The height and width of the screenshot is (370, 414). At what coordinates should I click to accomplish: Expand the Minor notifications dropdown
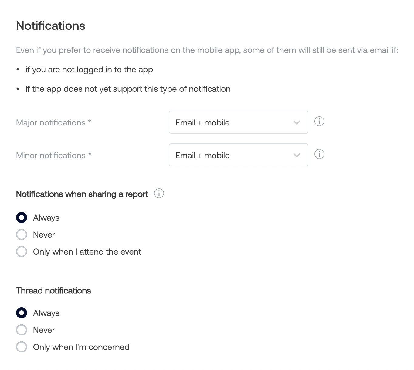tap(238, 155)
